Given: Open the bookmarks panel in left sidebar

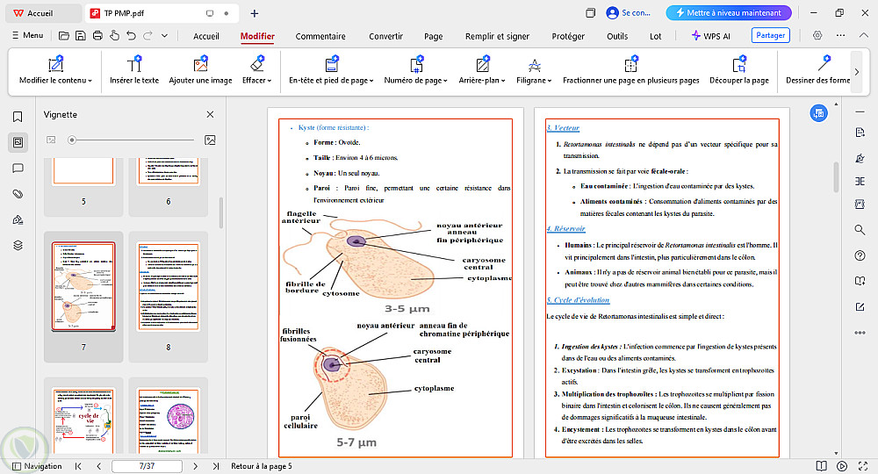Looking at the screenshot, I should pos(18,117).
